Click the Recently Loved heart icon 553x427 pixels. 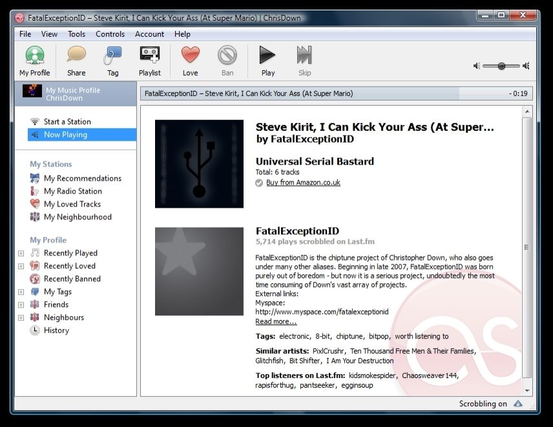point(35,266)
